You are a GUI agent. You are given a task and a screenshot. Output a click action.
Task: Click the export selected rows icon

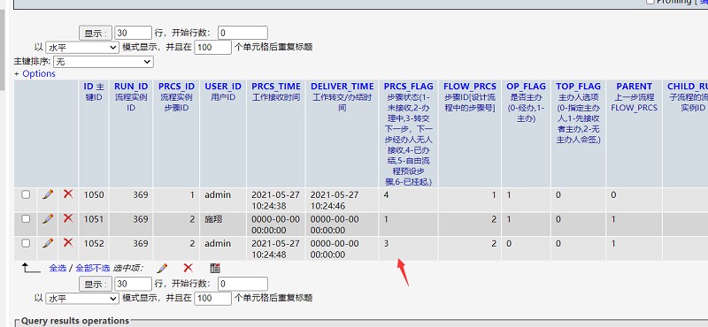point(215,268)
